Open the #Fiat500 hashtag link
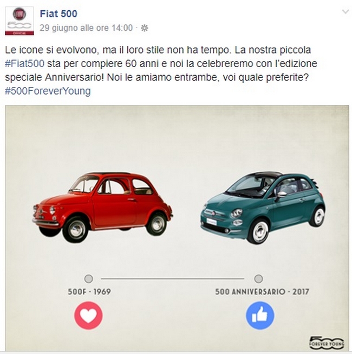This screenshot has height=354, width=352. (25, 64)
